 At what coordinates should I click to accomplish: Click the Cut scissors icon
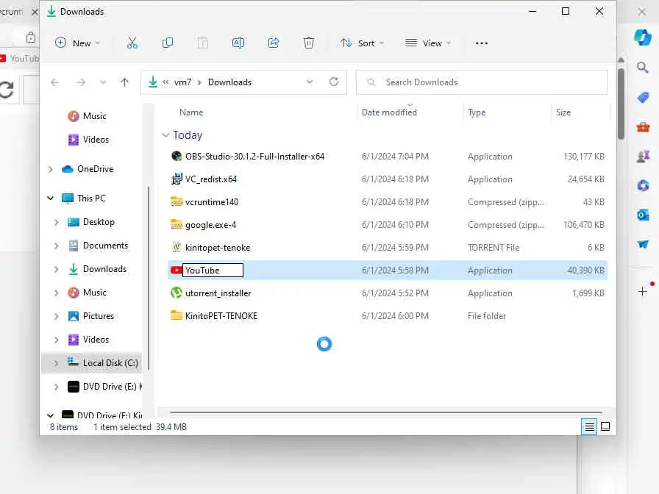point(132,43)
